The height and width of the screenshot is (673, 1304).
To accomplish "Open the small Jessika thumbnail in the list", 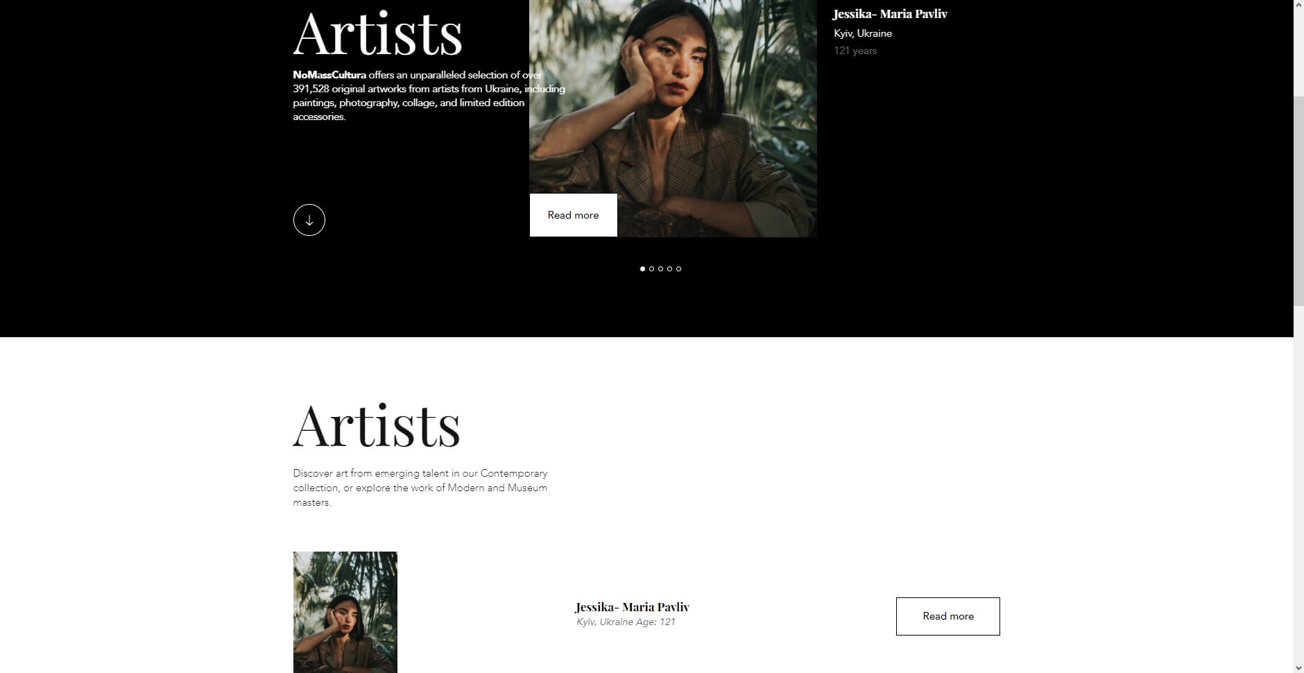I will tap(345, 612).
